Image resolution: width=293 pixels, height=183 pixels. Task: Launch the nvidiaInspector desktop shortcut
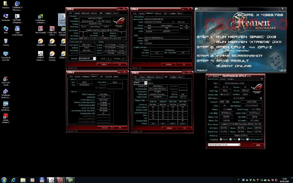(40, 18)
